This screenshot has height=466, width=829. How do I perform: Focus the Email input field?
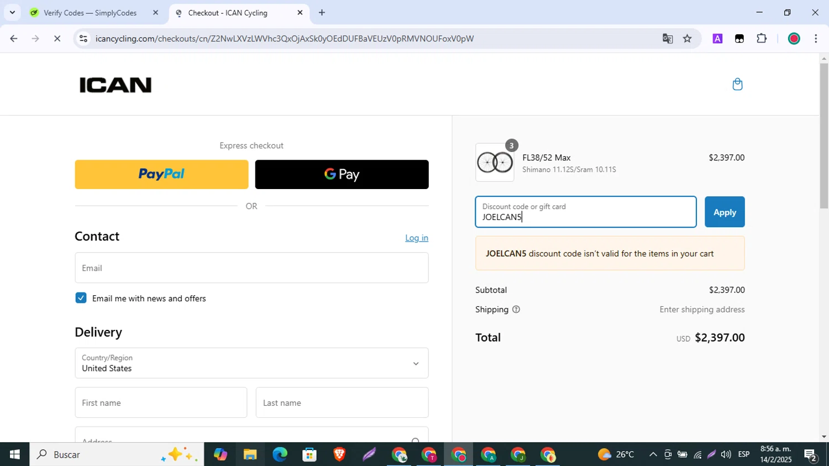pos(251,268)
